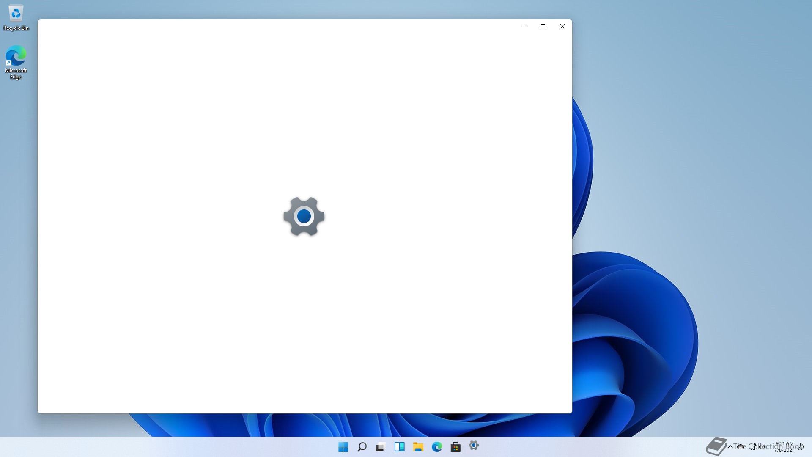Minimize the Settings window
Screen dimensions: 812x457
tap(524, 26)
